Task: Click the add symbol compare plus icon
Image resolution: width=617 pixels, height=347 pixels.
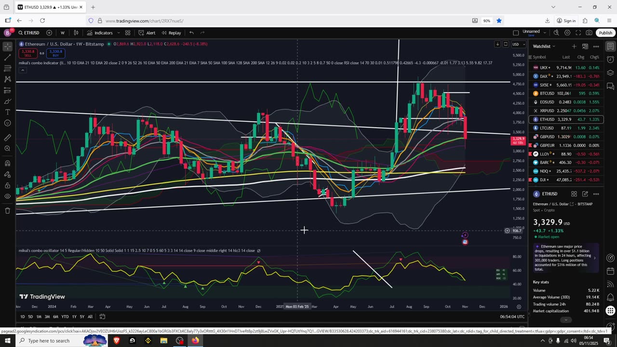Action: pyautogui.click(x=49, y=33)
